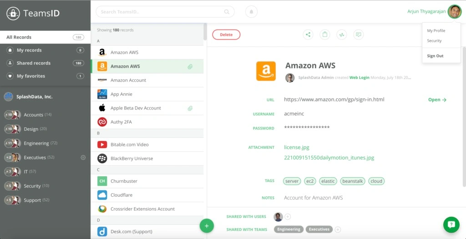Click the Churnbuster CH icon

click(x=102, y=181)
